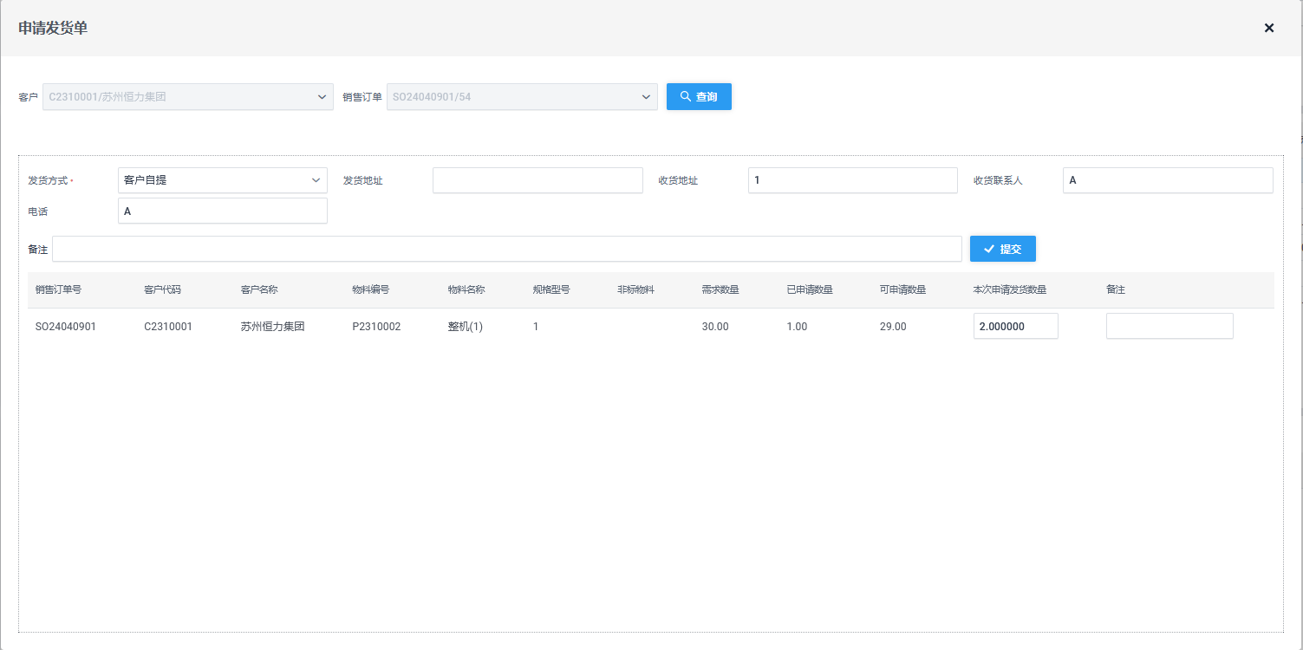Click the 需求数量 column header
1303x650 pixels.
click(x=720, y=290)
